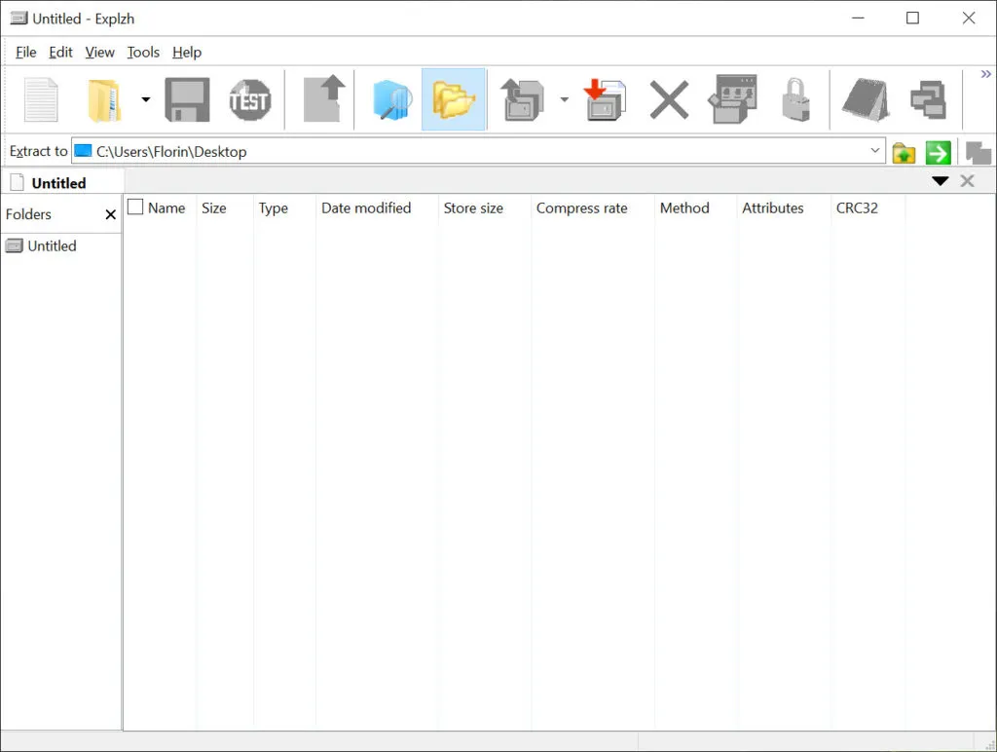Open the View menu
Image resolution: width=997 pixels, height=752 pixels.
point(100,53)
